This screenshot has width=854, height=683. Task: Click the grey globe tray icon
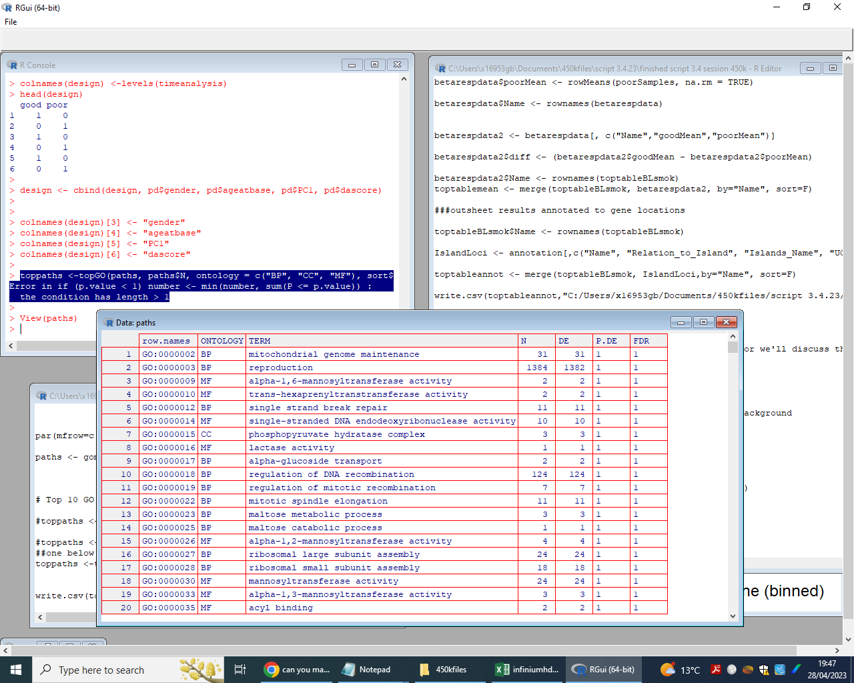point(732,670)
